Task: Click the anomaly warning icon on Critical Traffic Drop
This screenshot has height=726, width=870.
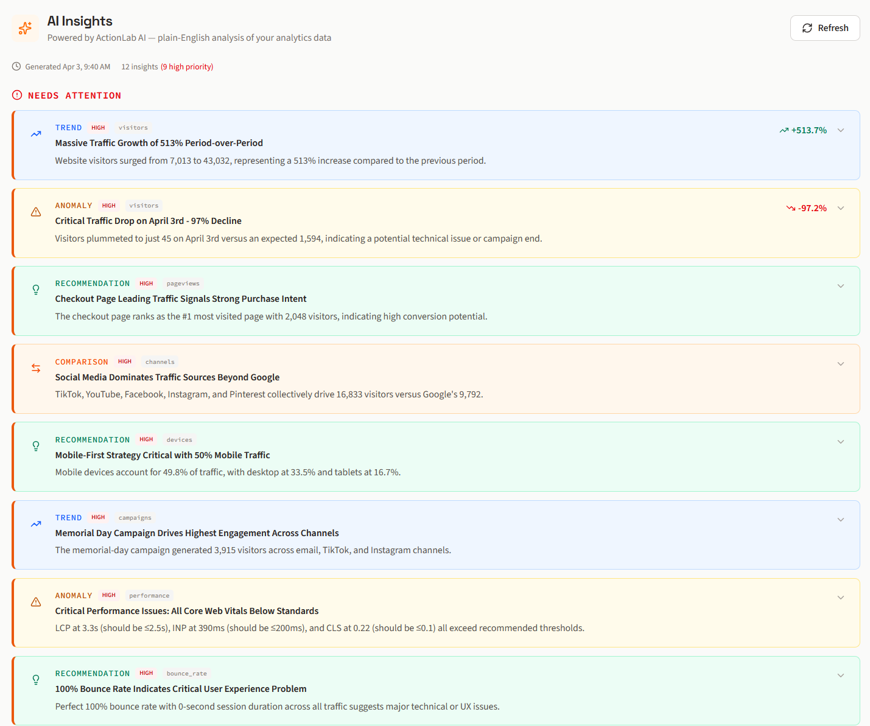Action: [35, 211]
